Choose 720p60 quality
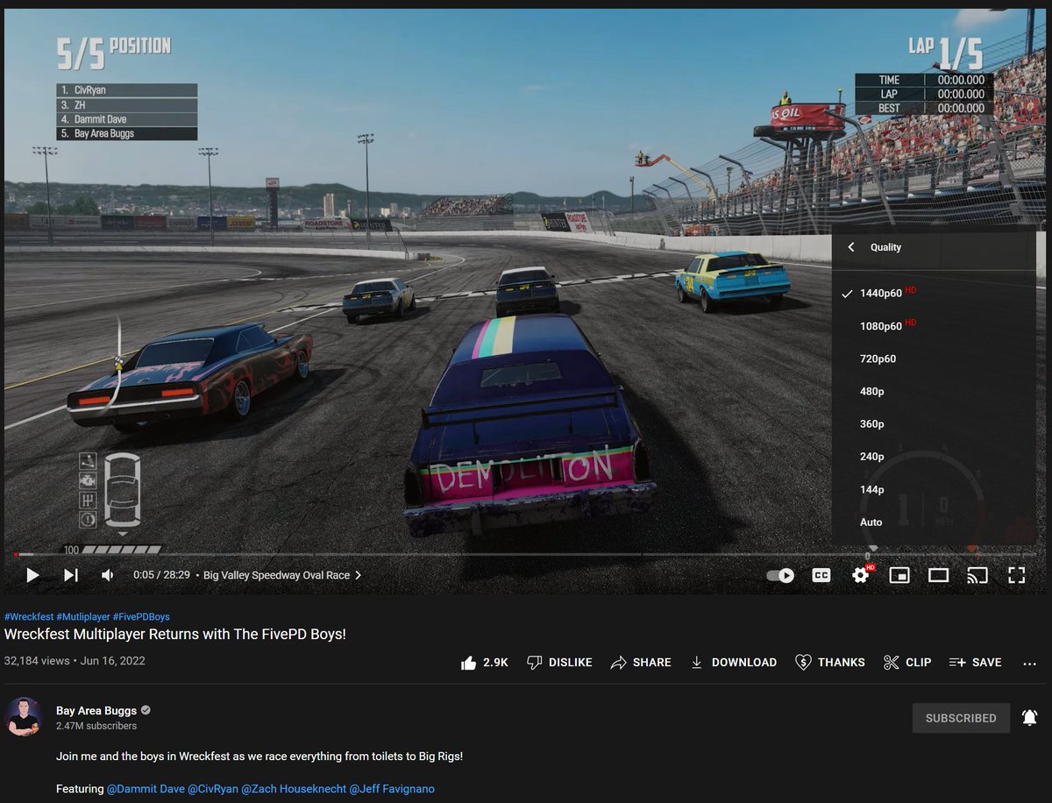This screenshot has width=1052, height=803. click(x=933, y=359)
